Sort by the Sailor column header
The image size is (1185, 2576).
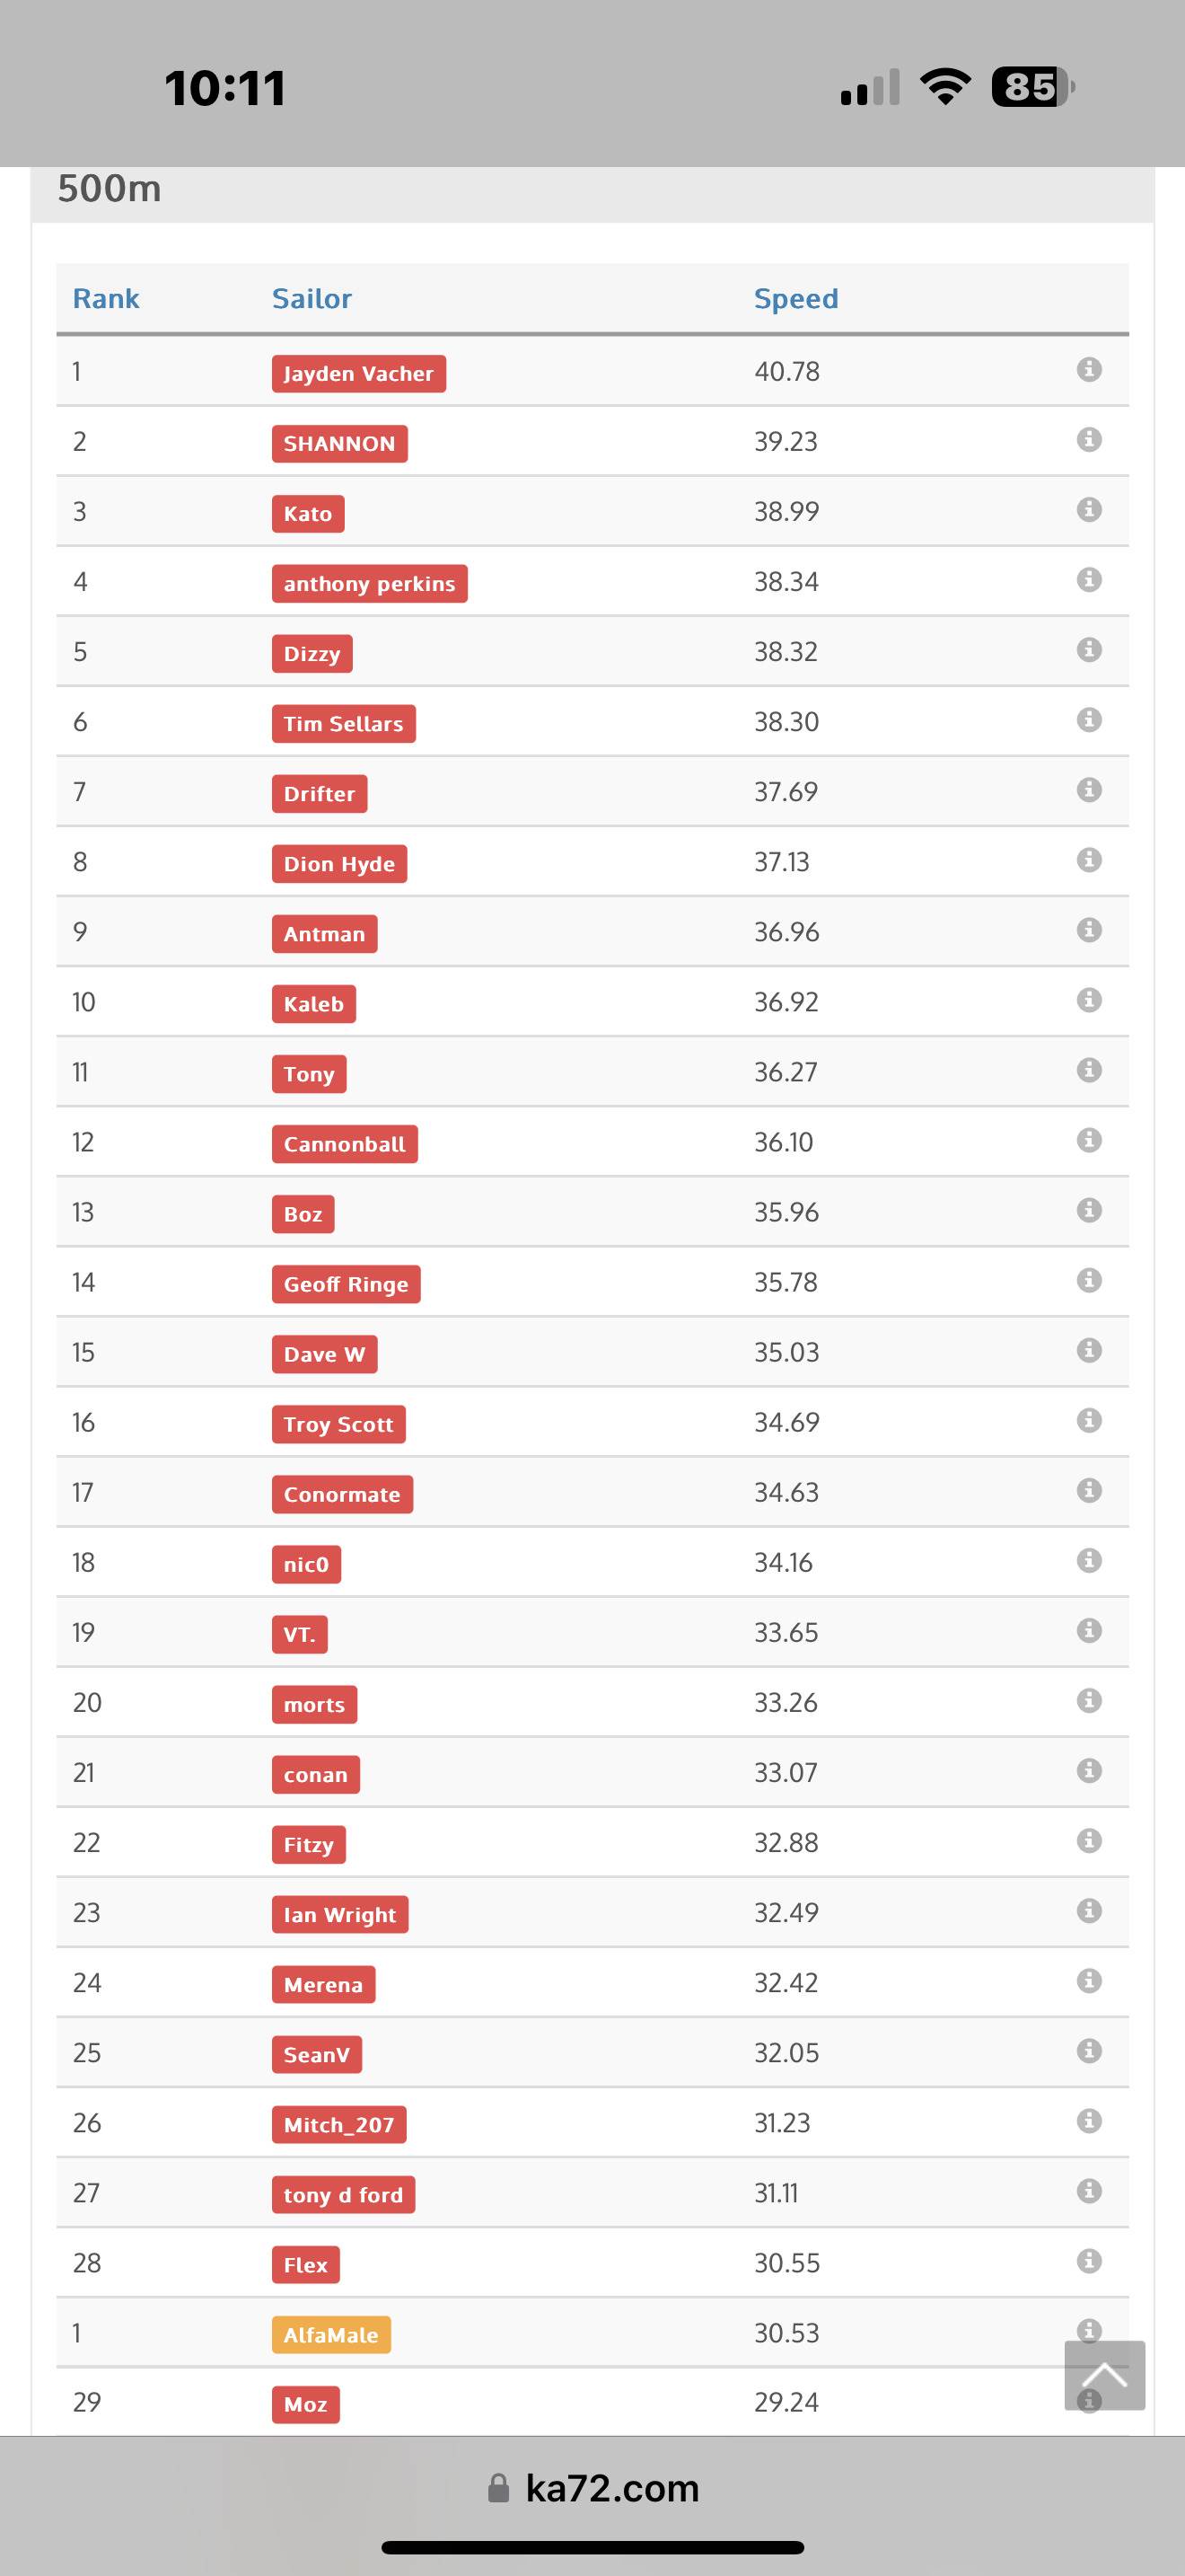312,298
